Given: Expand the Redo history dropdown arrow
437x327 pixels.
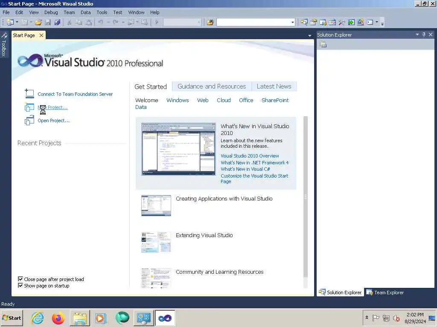Looking at the screenshot, I should 123,22.
